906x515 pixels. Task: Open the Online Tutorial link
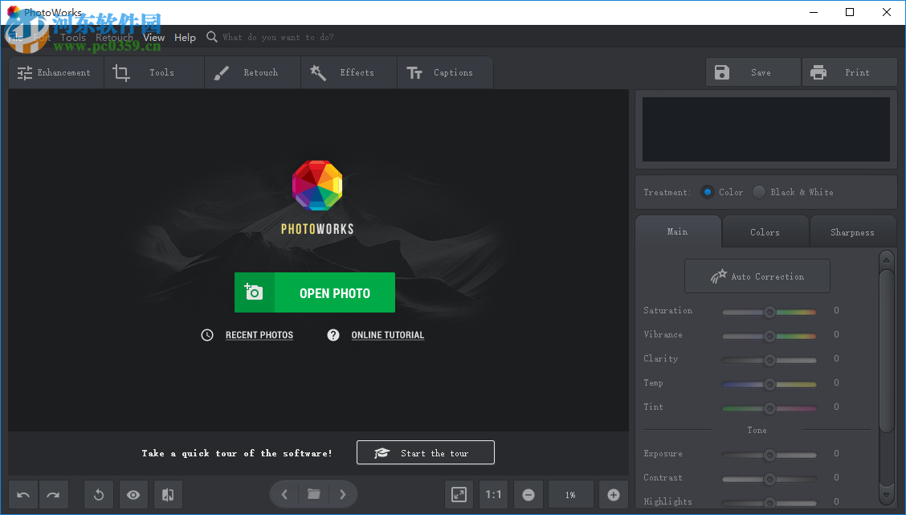(x=387, y=335)
